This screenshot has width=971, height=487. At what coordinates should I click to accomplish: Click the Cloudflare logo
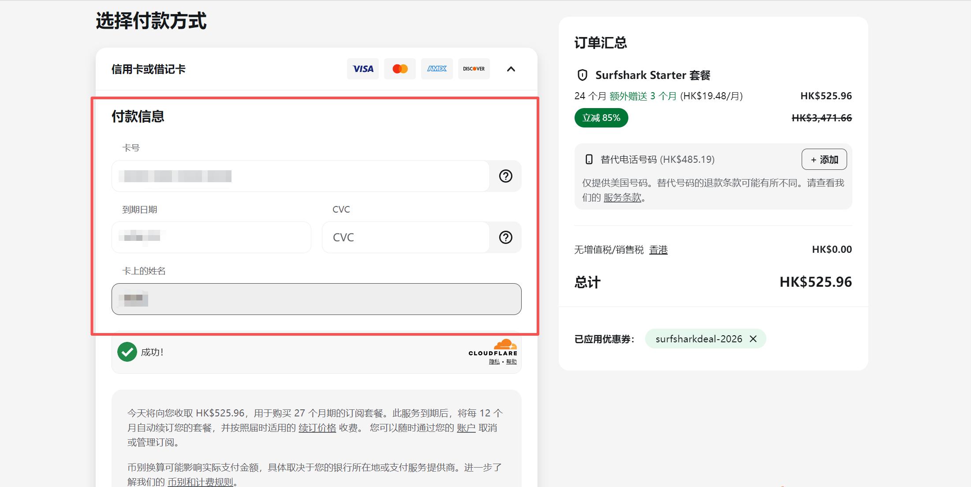pos(493,348)
